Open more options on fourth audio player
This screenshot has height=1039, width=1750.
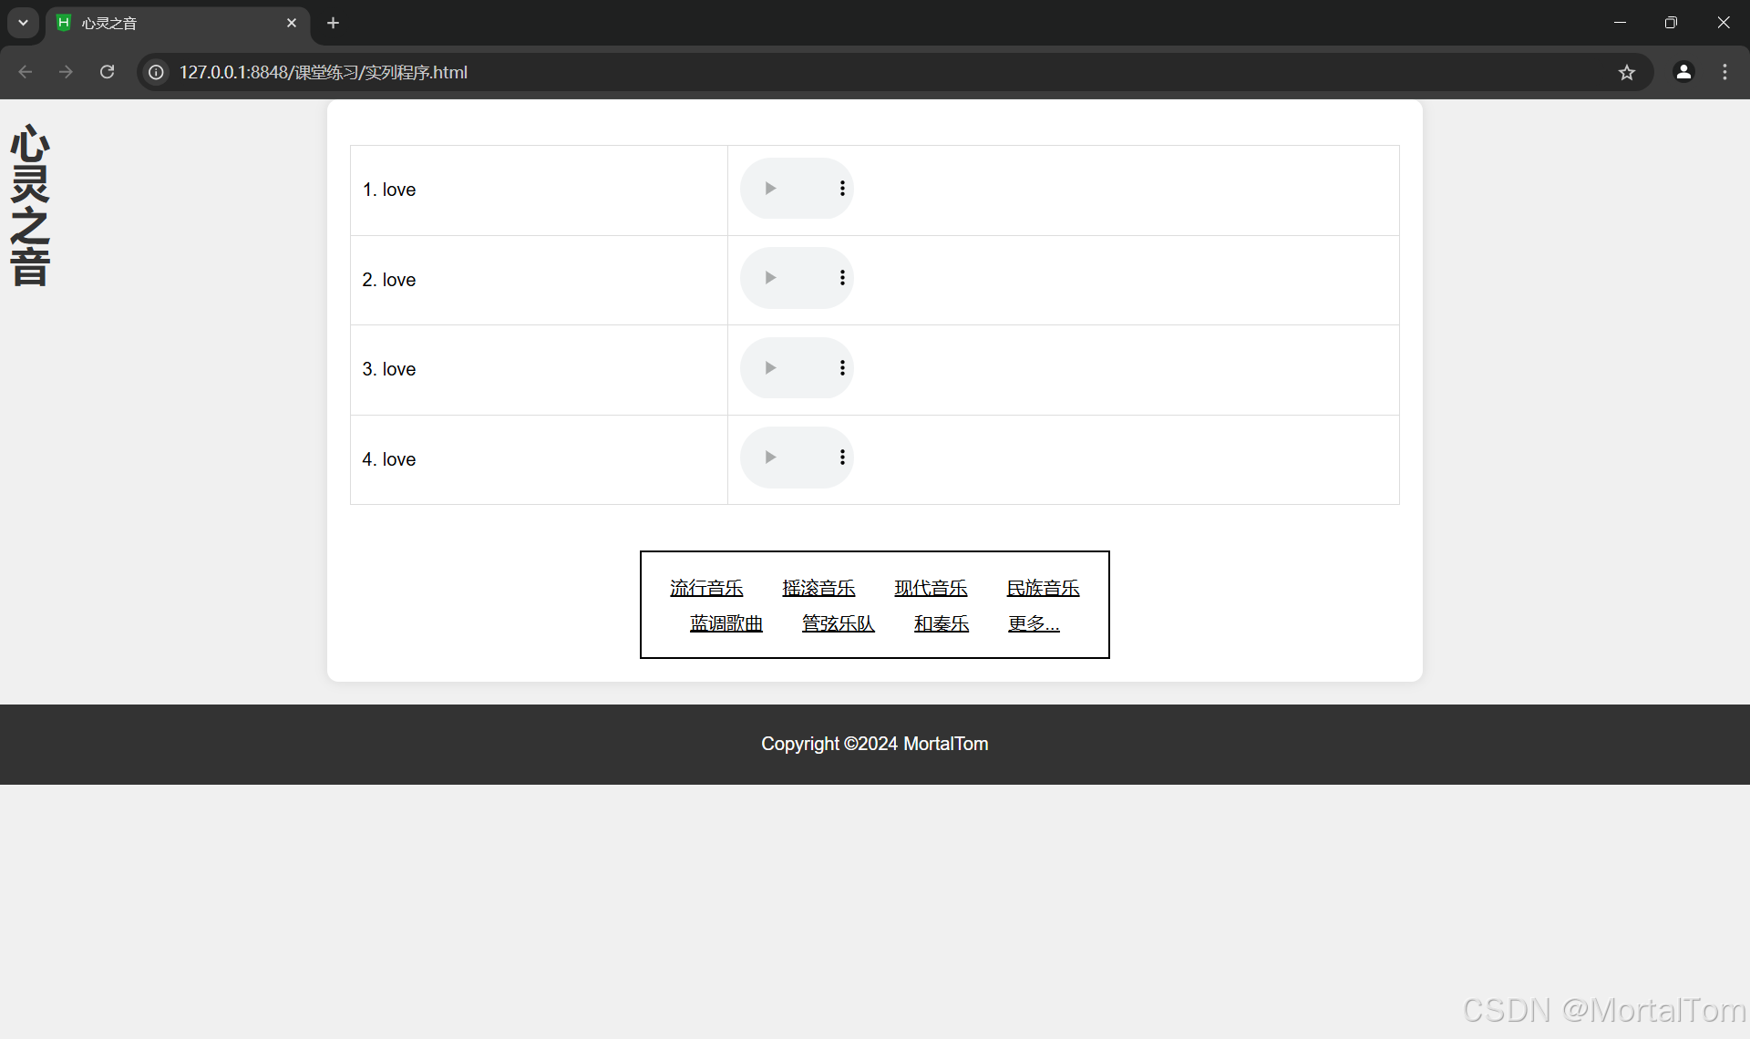pyautogui.click(x=842, y=458)
